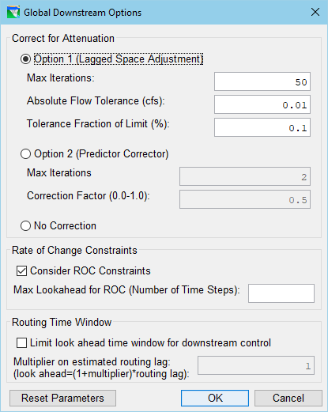This screenshot has height=412, width=328.
Task: Click the Option 1 Max Iterations field showing 50
Action: click(262, 81)
